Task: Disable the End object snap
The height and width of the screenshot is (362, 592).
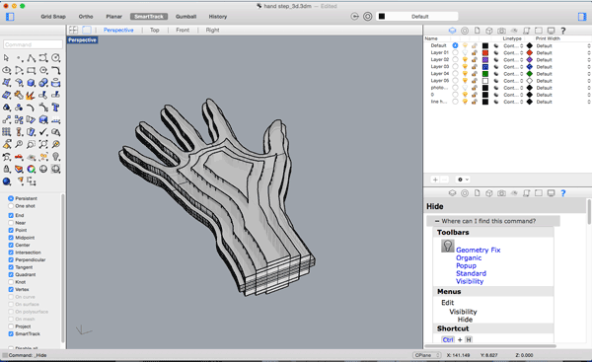Action: [11, 215]
